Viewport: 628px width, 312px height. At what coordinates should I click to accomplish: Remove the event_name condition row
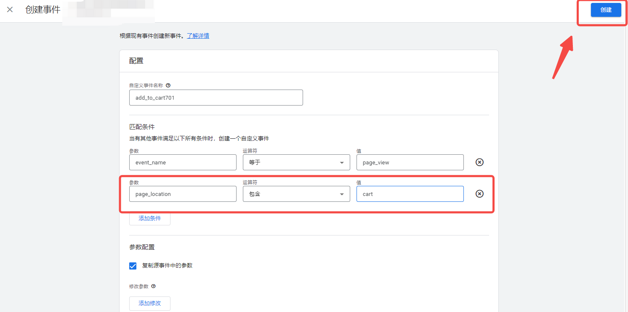[x=479, y=162]
